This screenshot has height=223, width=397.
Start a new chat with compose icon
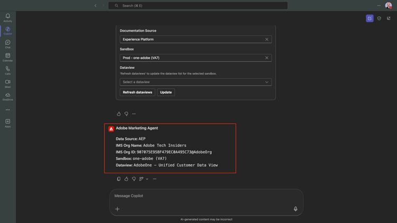[369, 18]
